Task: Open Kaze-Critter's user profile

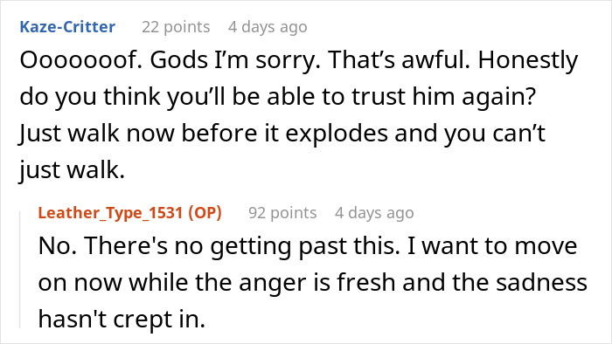Action: [x=67, y=27]
